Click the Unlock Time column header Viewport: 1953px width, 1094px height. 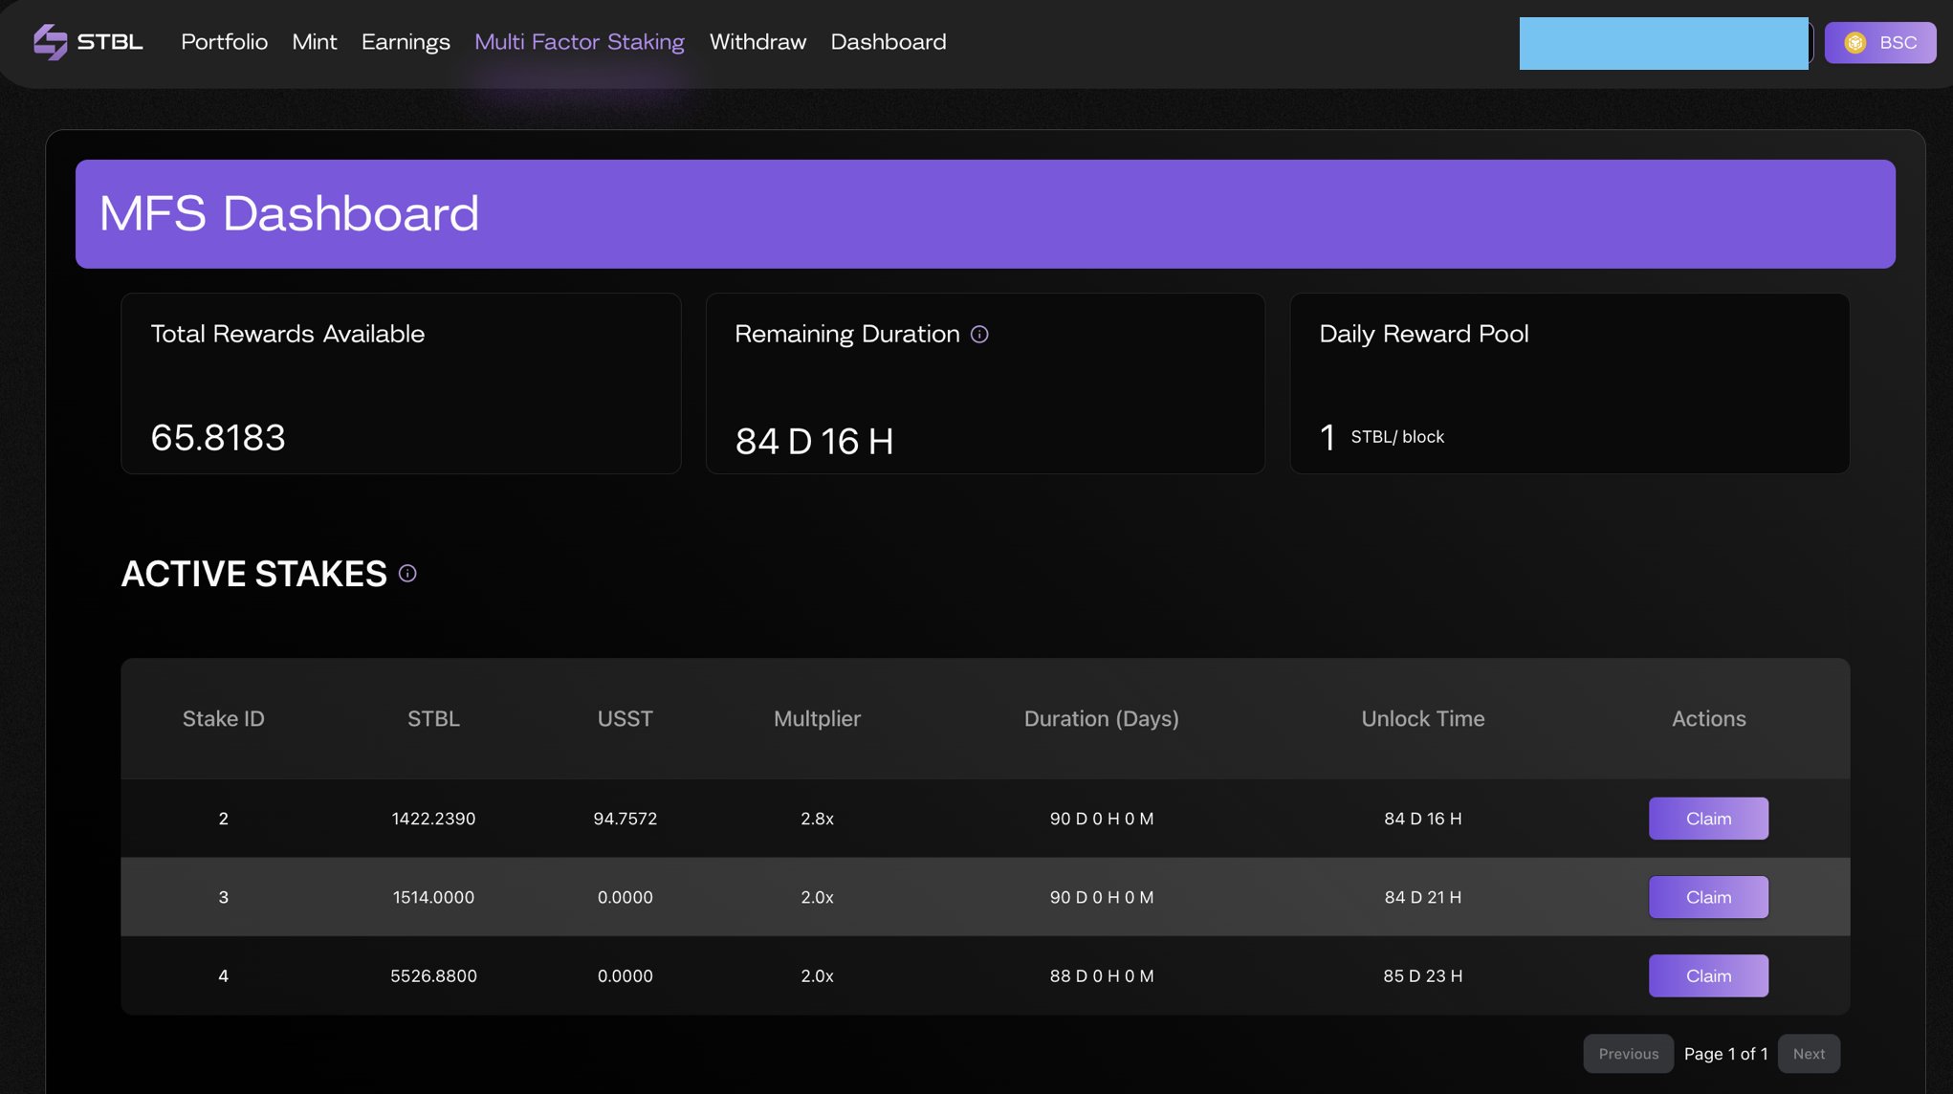click(1422, 719)
